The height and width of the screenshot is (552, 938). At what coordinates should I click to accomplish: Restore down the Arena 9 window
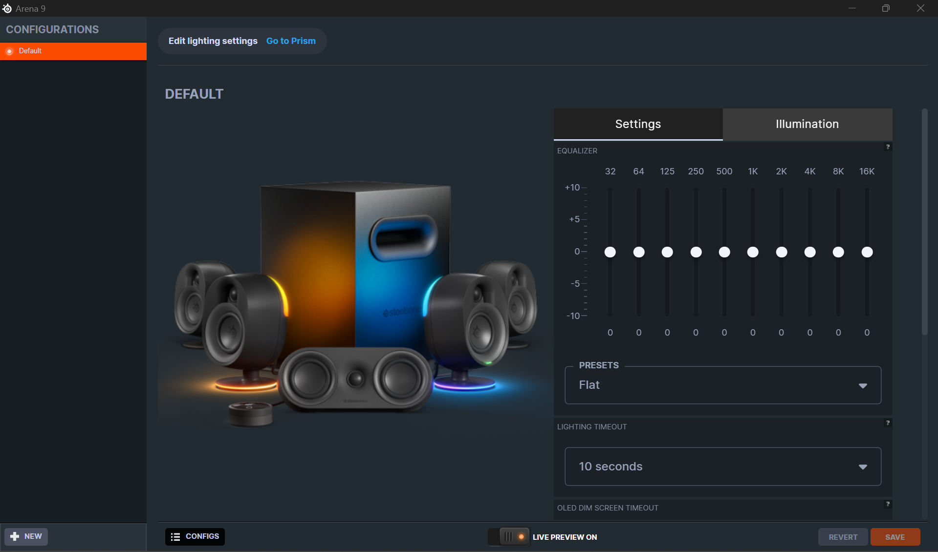(x=886, y=8)
